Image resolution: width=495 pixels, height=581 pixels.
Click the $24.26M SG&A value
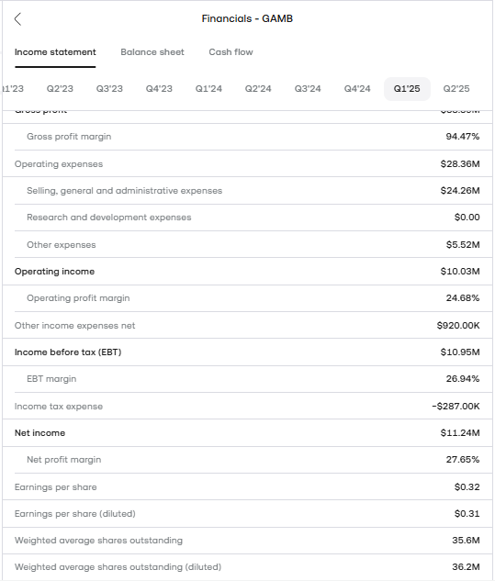pyautogui.click(x=460, y=191)
